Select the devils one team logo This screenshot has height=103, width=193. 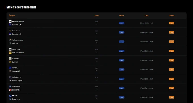(10, 49)
